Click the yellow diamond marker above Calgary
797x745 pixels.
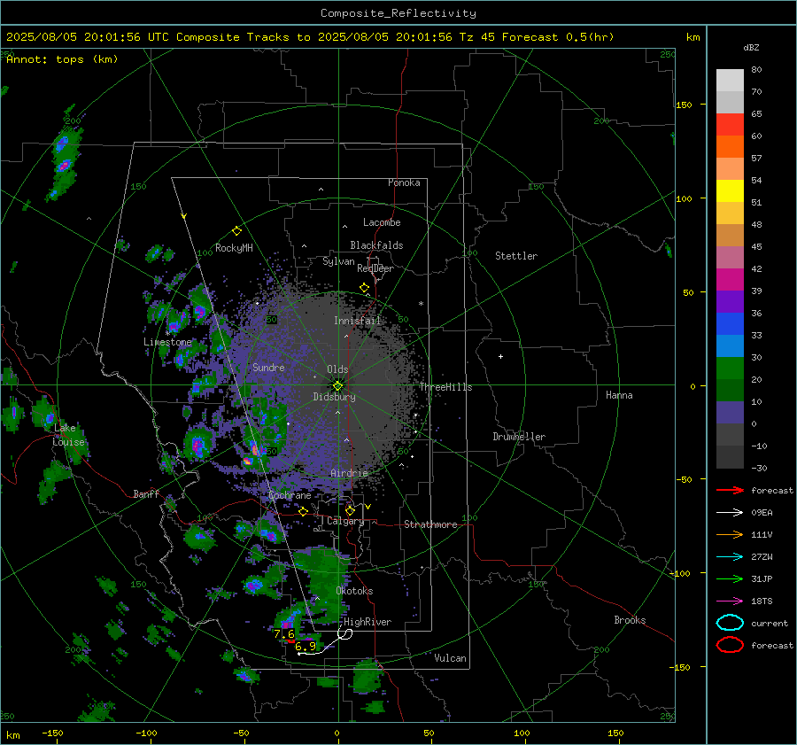[x=350, y=510]
